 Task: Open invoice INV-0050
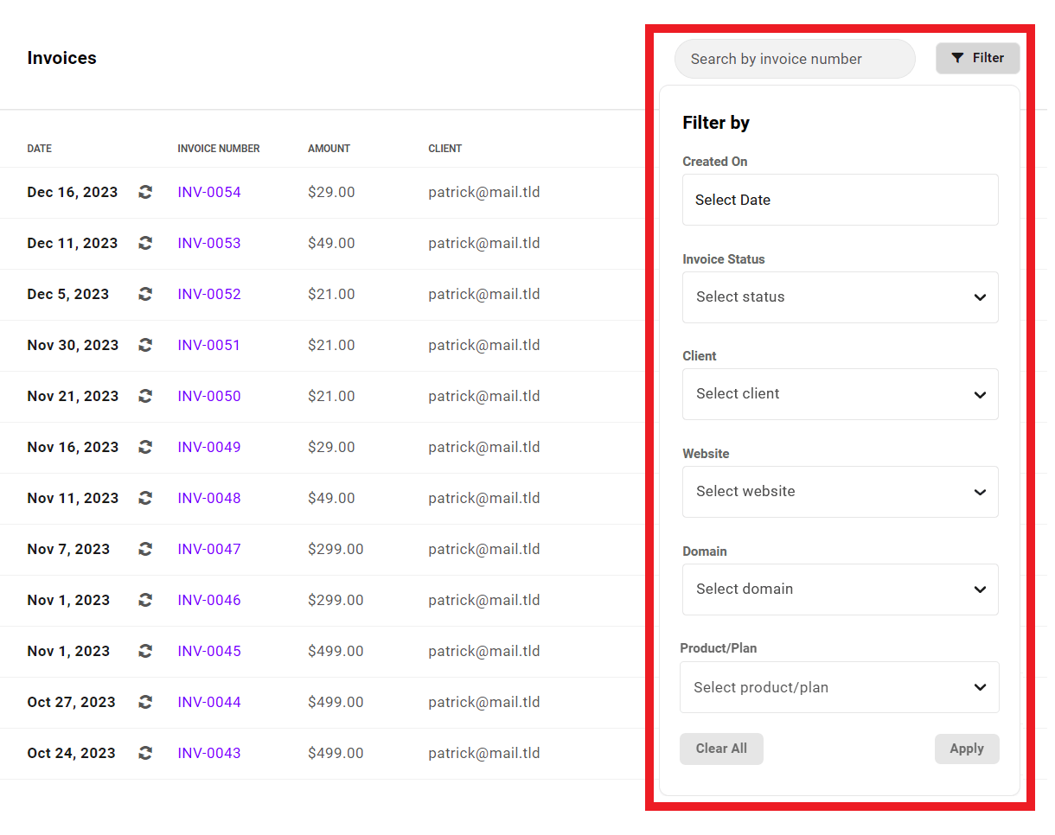click(x=209, y=396)
